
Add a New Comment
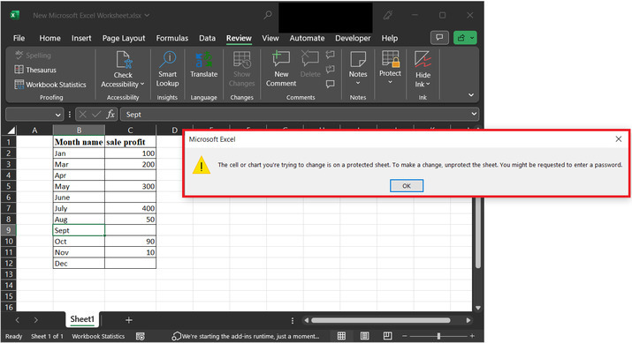pyautogui.click(x=281, y=69)
